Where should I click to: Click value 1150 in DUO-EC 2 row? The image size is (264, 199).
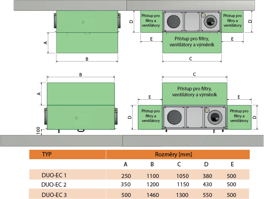(183, 184)
